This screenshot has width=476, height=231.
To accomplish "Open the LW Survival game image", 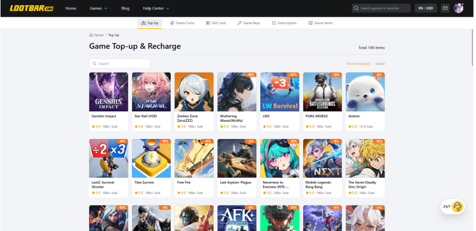I will [x=280, y=92].
